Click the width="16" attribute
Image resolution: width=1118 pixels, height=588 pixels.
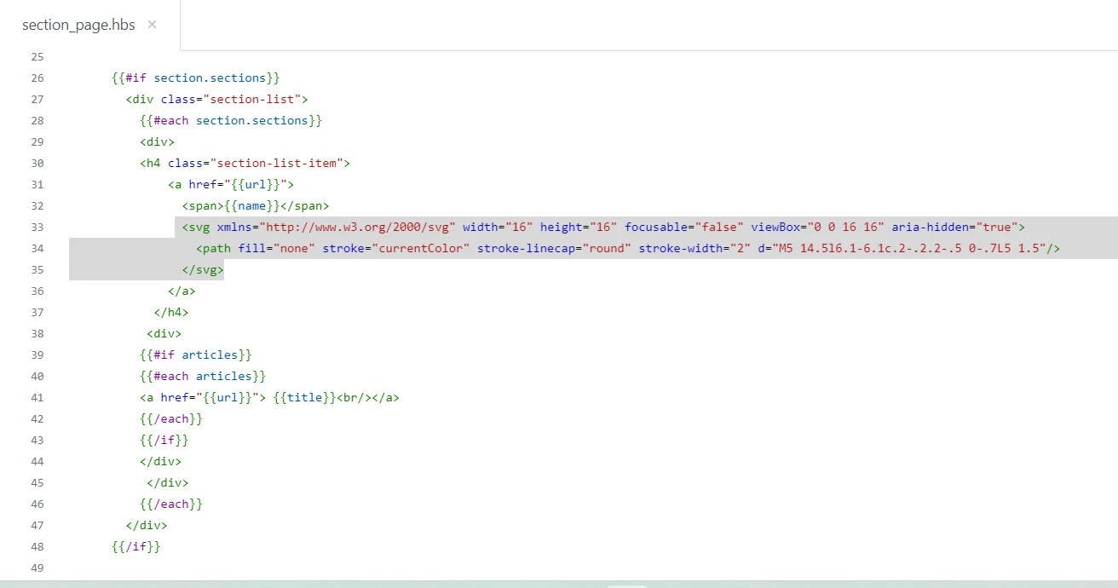[498, 228]
